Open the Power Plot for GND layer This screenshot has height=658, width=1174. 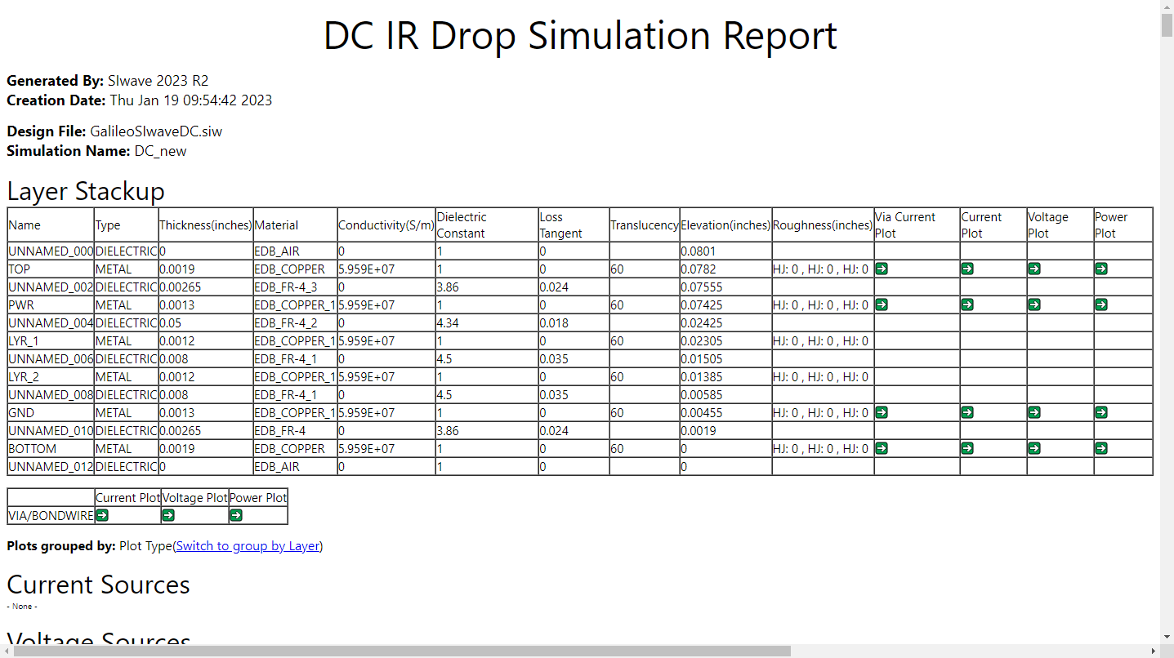tap(1100, 412)
